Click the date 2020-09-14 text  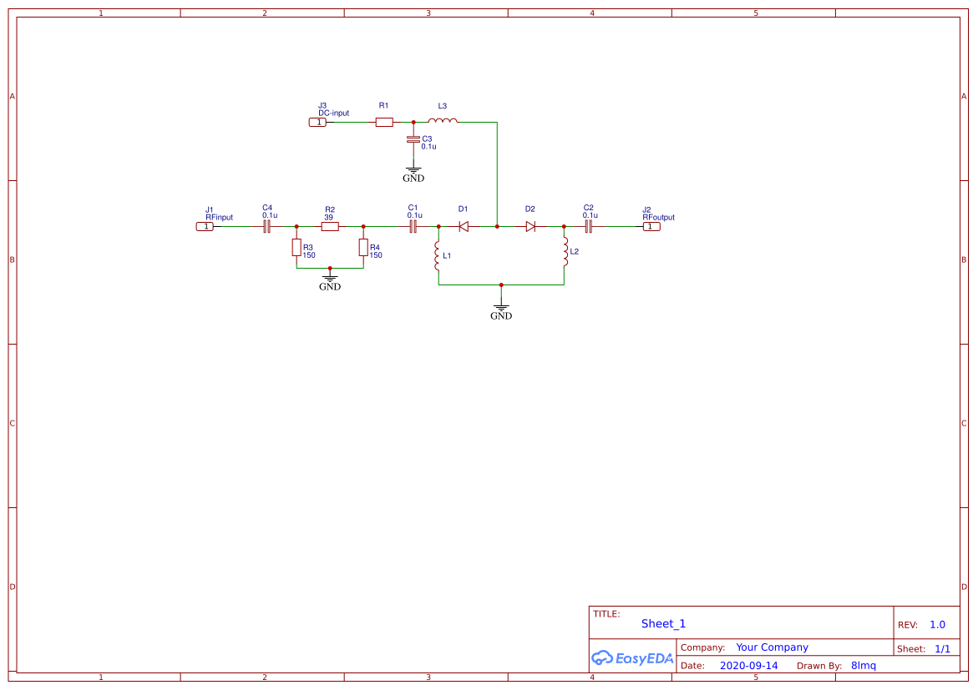tap(749, 665)
